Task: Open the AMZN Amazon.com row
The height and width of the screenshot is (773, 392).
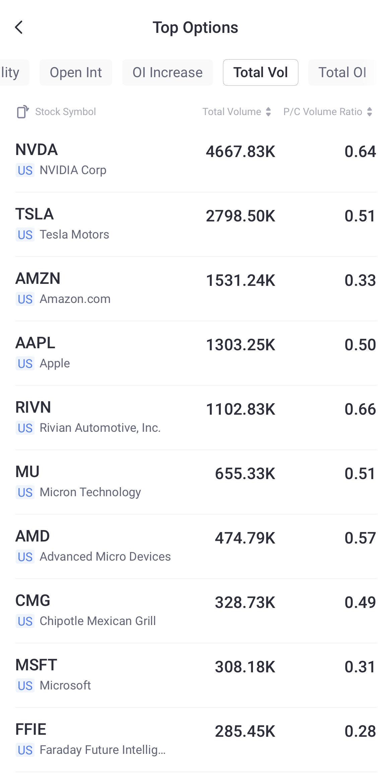Action: [196, 289]
